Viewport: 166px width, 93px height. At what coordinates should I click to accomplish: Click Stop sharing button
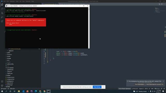click(97, 87)
